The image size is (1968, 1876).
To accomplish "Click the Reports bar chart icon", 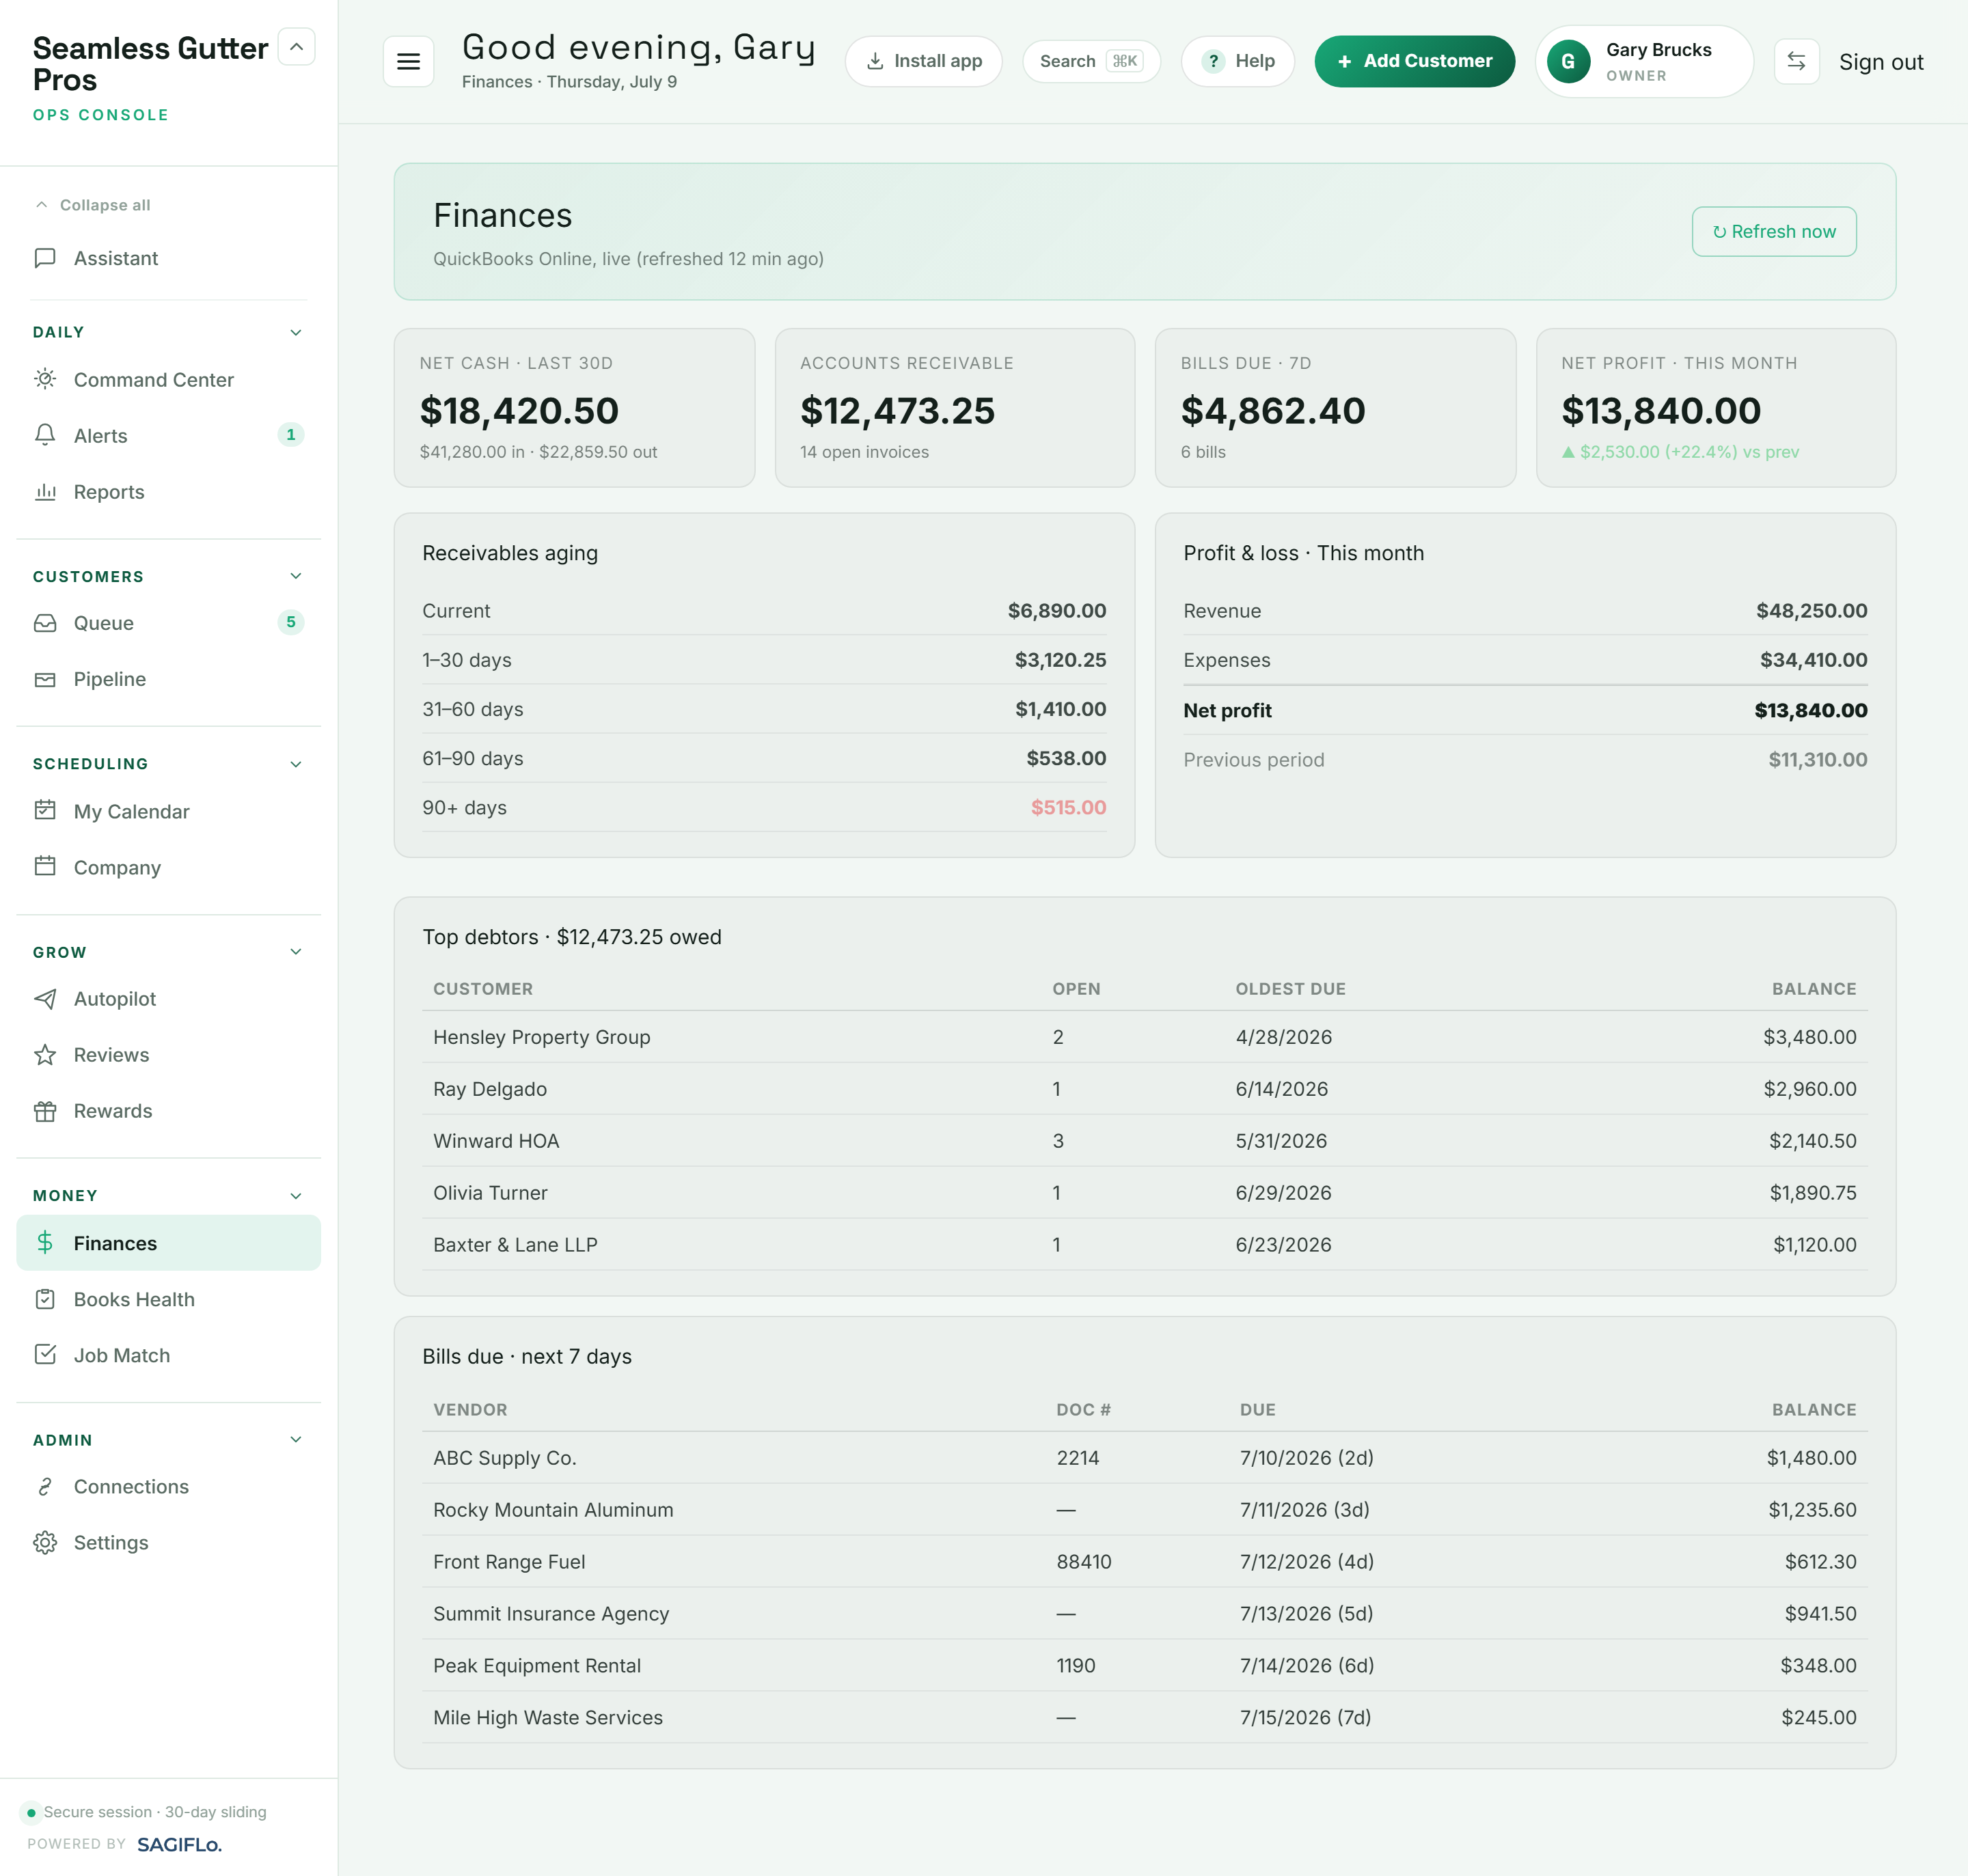I will 45,491.
